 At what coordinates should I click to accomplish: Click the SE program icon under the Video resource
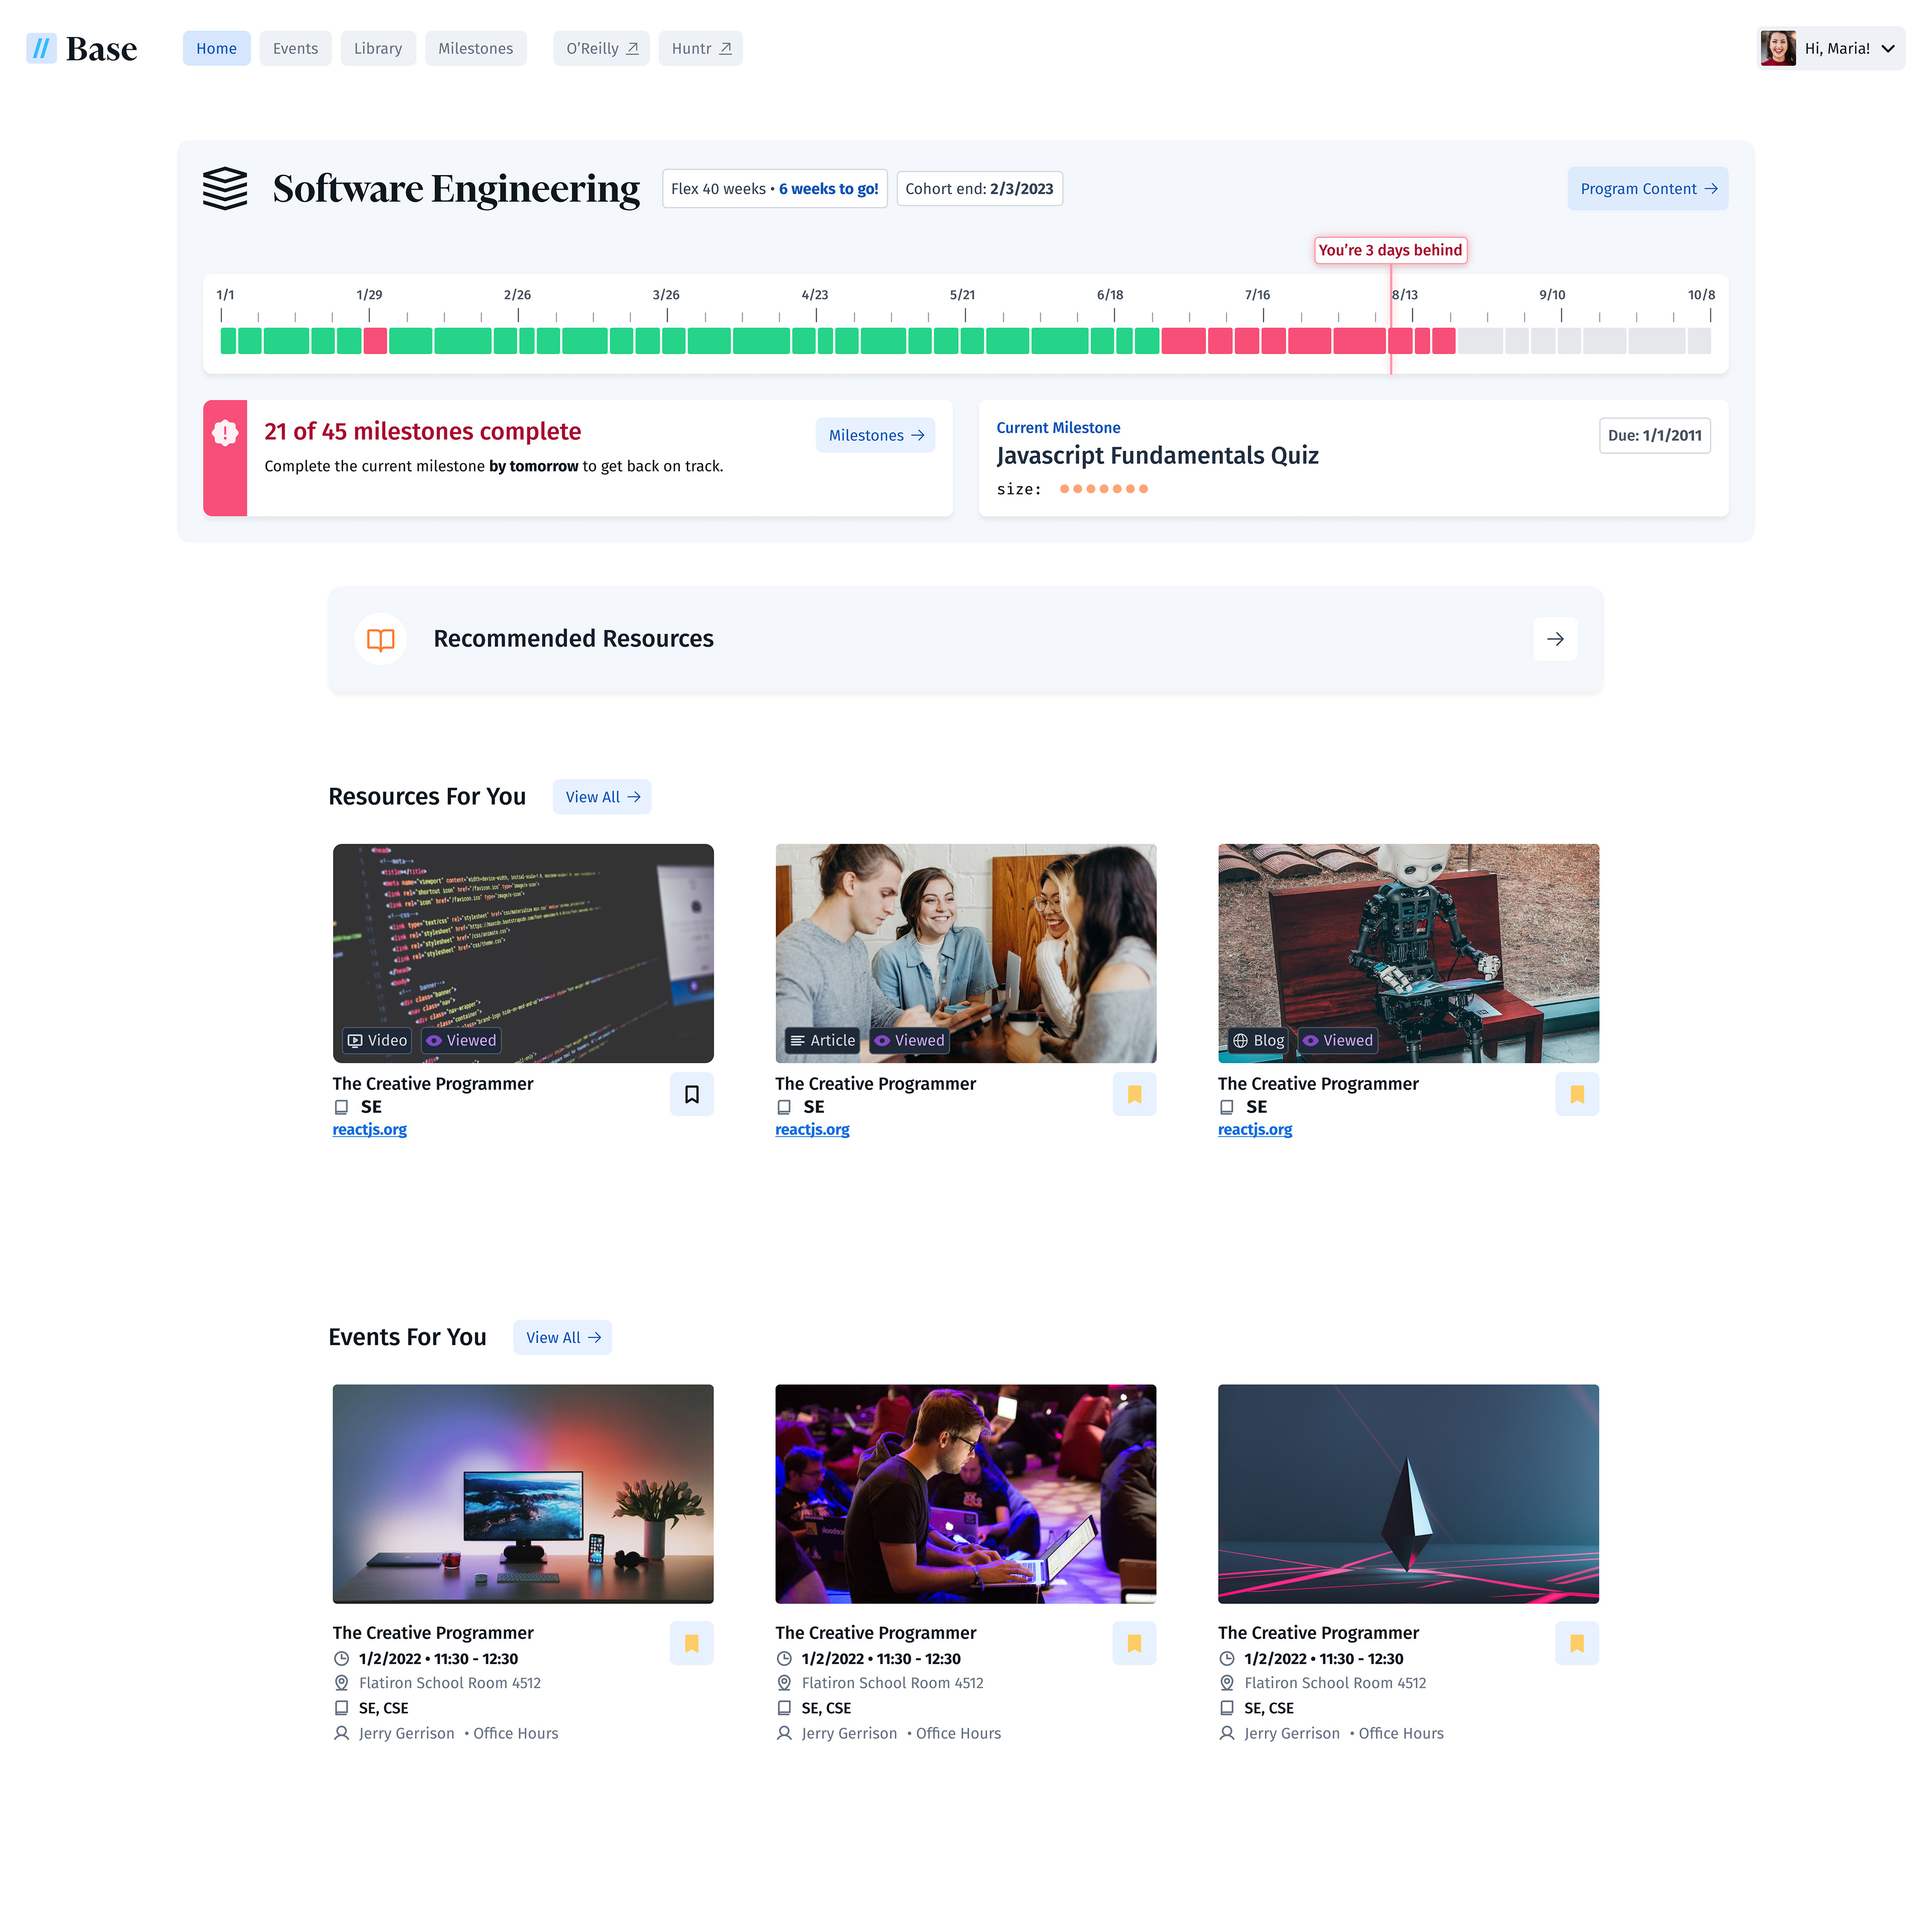[x=341, y=1107]
